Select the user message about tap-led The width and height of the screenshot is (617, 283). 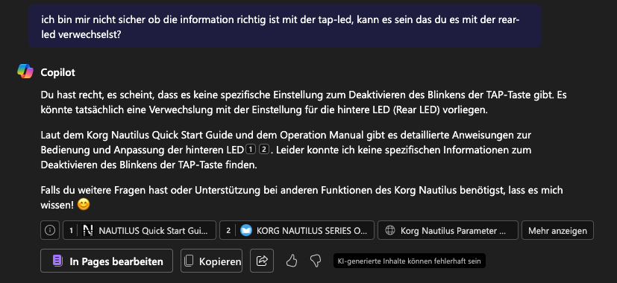[285, 26]
